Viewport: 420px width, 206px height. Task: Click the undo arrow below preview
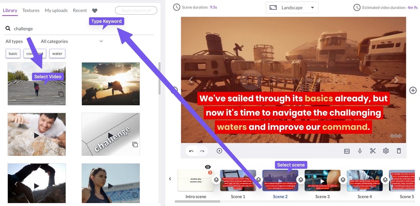click(x=191, y=151)
